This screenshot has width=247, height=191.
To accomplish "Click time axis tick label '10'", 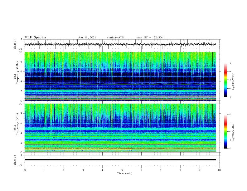I will click(x=219, y=170).
